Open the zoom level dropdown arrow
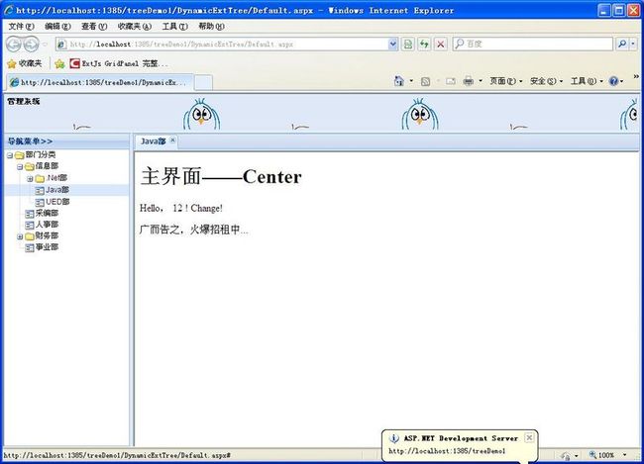The height and width of the screenshot is (464, 644). coord(625,455)
